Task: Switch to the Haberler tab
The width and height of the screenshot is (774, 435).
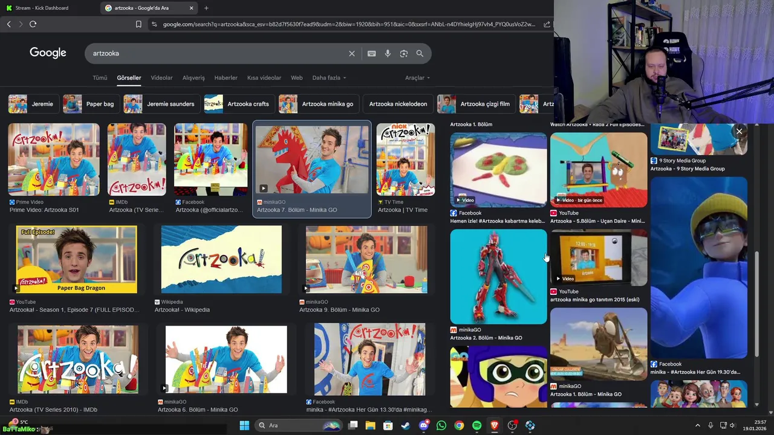Action: point(226,78)
